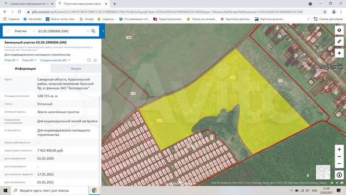Image resolution: width=346 pixels, height=195 pixels.
Task: Open the hamburger menu in search panel
Action: coord(7,31)
